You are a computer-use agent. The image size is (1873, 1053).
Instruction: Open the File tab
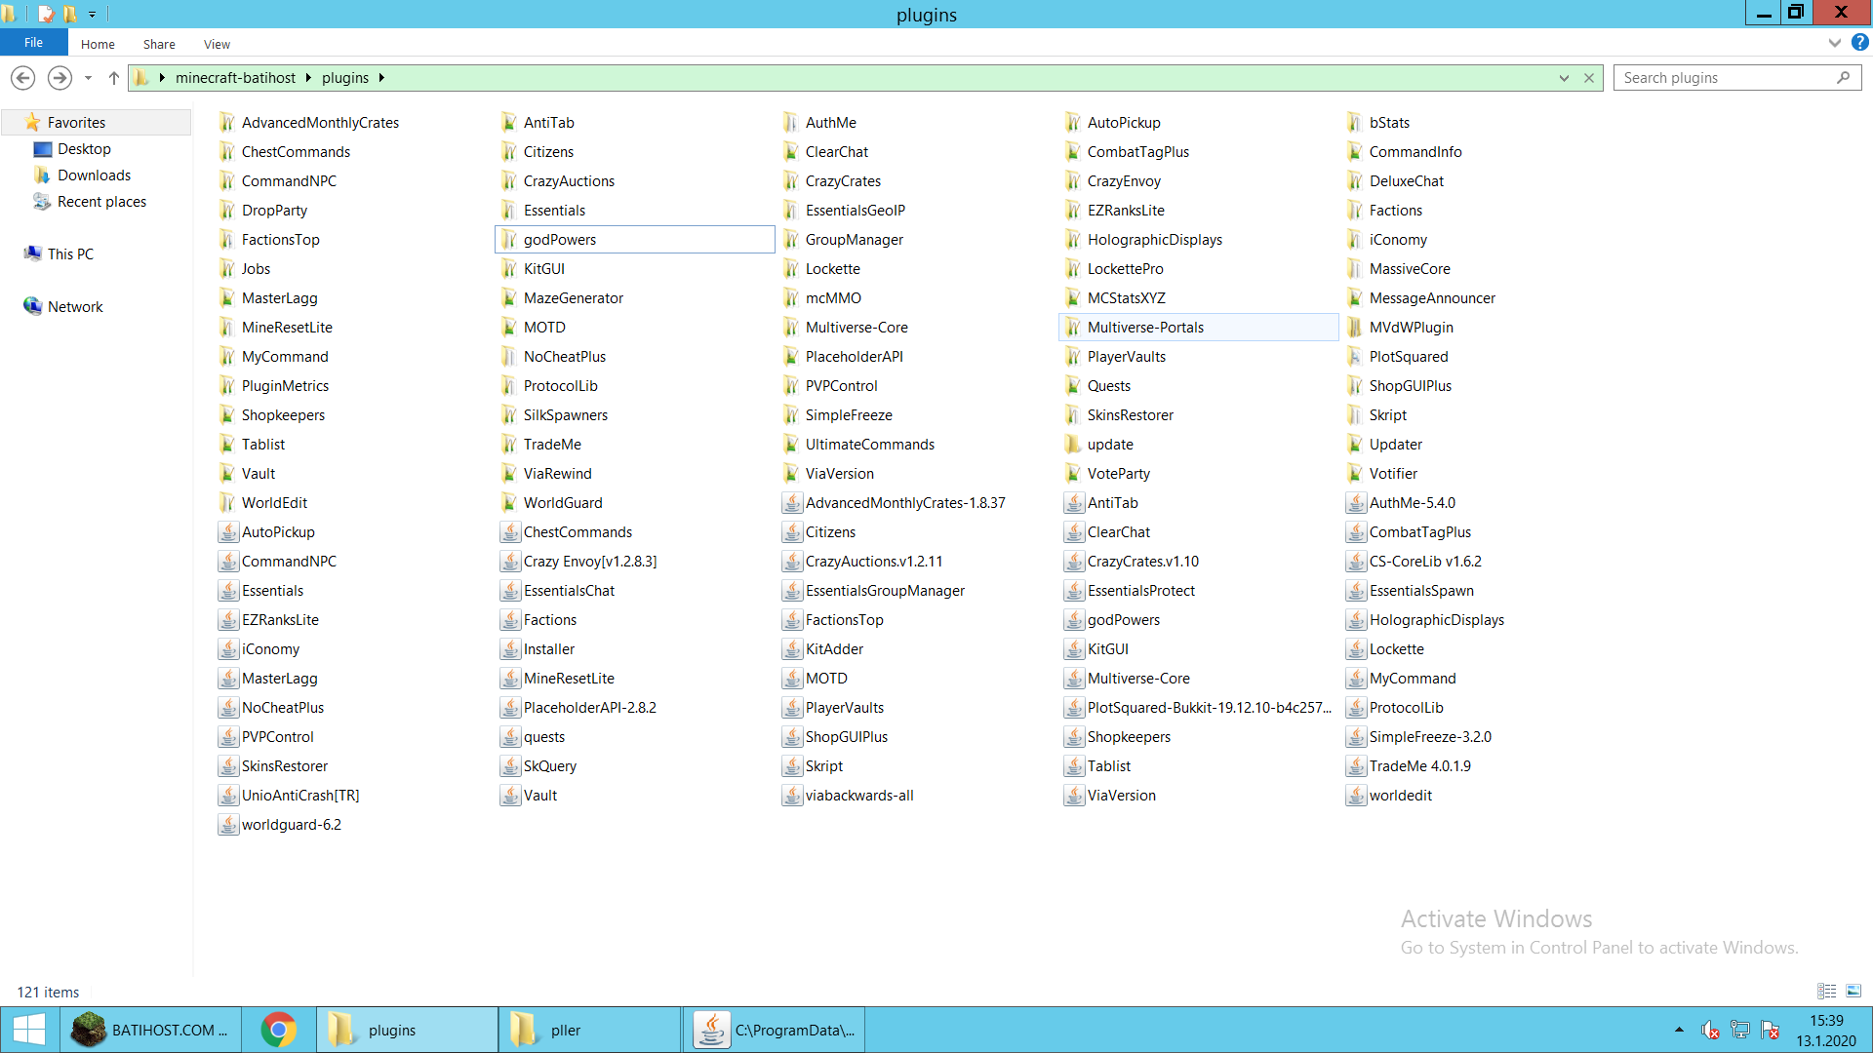[34, 43]
